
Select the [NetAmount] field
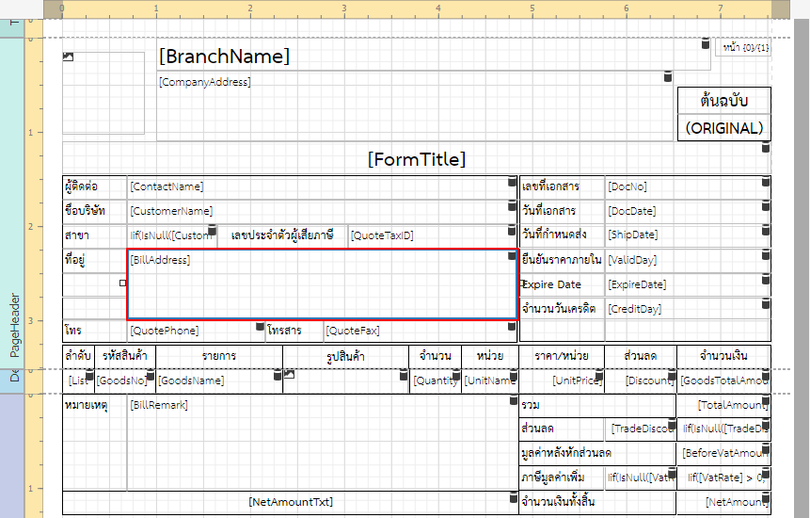click(723, 502)
